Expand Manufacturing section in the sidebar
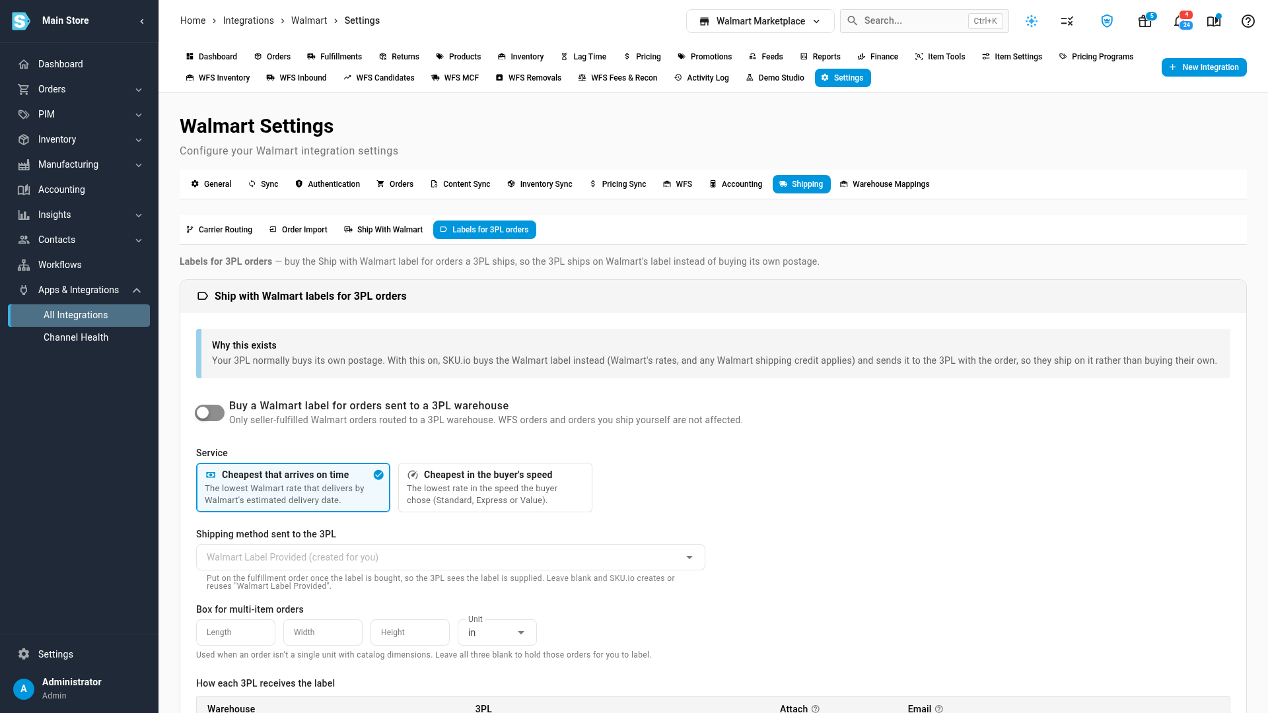This screenshot has height=713, width=1268. coord(79,164)
